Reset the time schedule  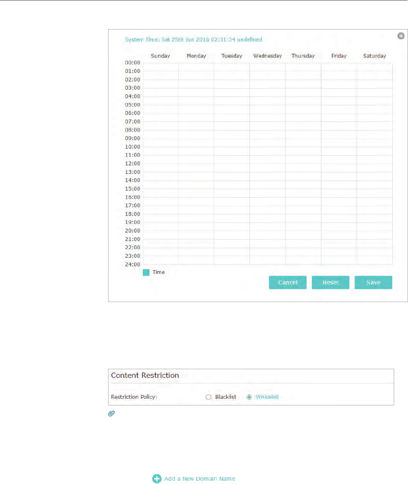(330, 283)
